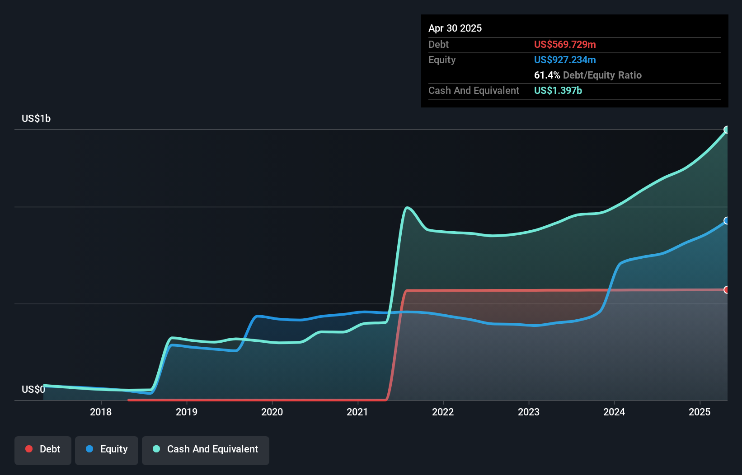Click the 2025 x-axis label
The width and height of the screenshot is (742, 475).
(700, 412)
